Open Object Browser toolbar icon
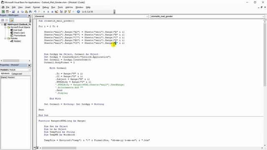The height and width of the screenshot is (150, 267). [69, 12]
